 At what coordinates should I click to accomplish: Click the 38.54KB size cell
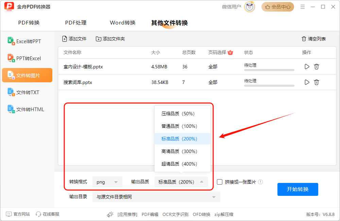[x=160, y=82]
